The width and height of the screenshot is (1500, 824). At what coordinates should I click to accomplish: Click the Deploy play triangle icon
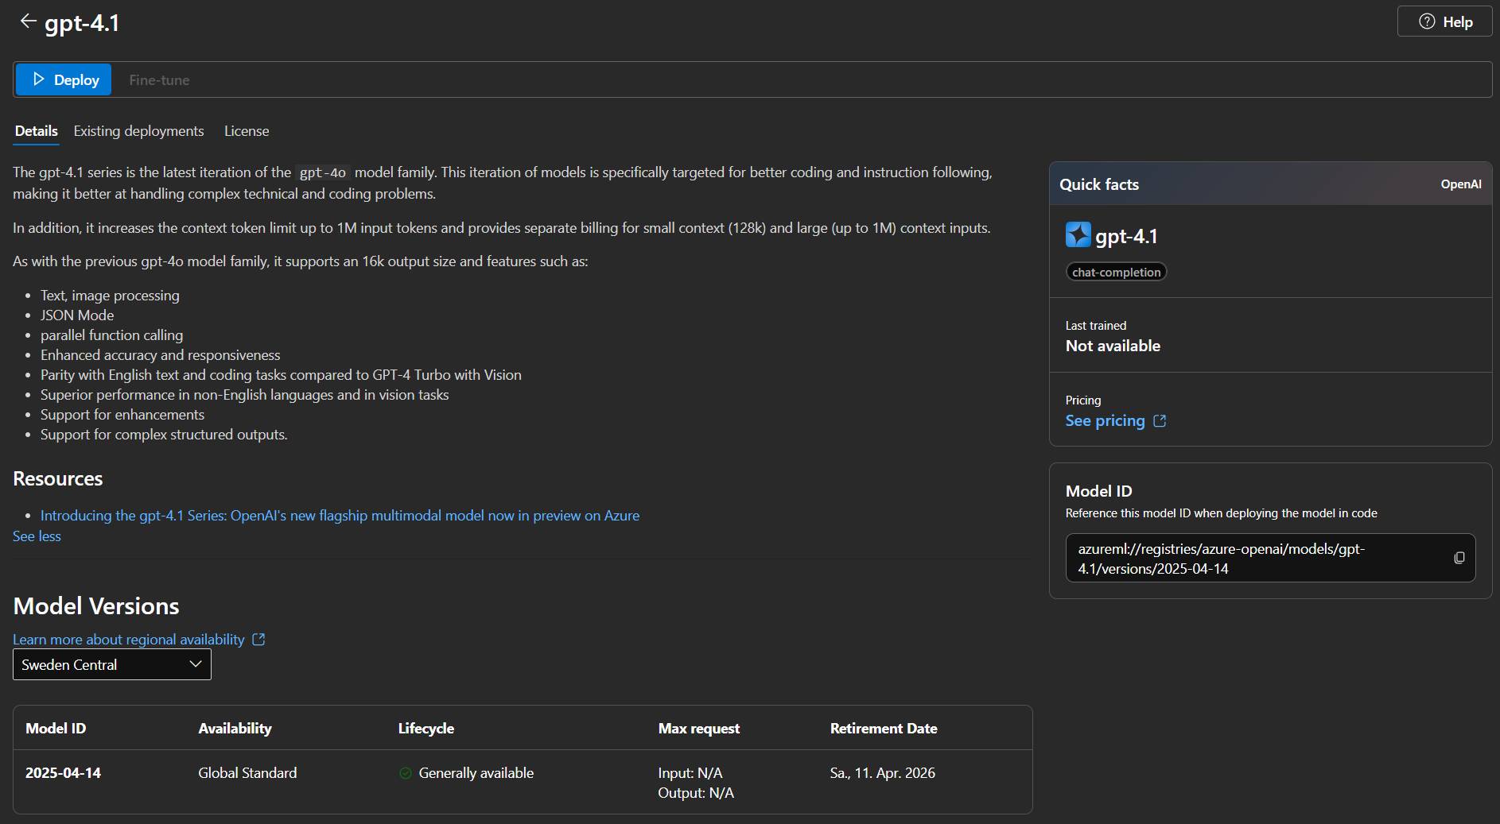[39, 79]
